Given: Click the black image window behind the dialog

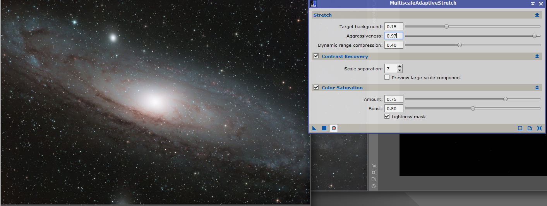Looking at the screenshot, I should pyautogui.click(x=473, y=155).
